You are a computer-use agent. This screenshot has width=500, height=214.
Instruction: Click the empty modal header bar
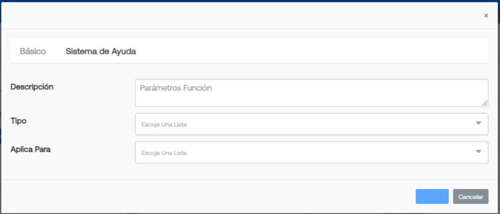(243, 15)
